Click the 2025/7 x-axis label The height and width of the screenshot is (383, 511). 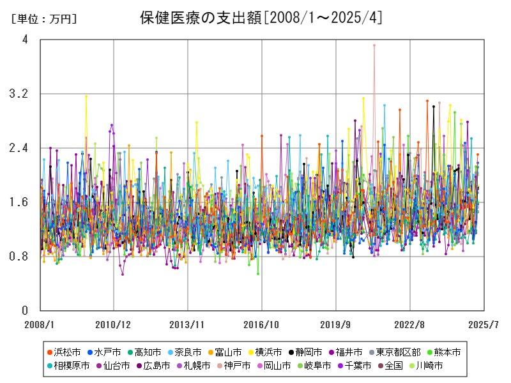click(484, 324)
